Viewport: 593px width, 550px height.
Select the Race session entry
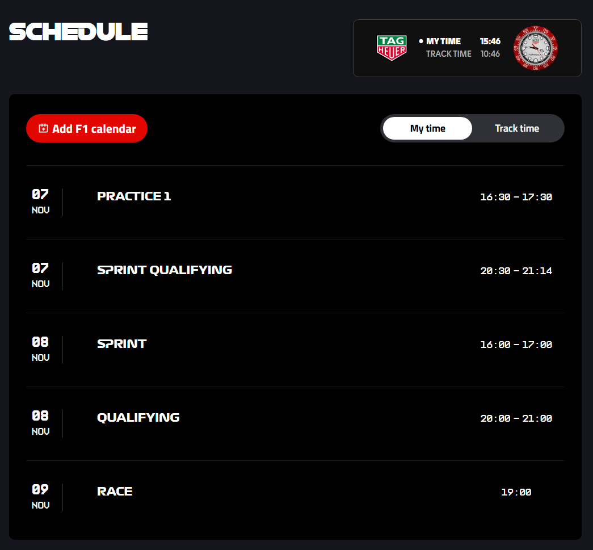(x=115, y=492)
